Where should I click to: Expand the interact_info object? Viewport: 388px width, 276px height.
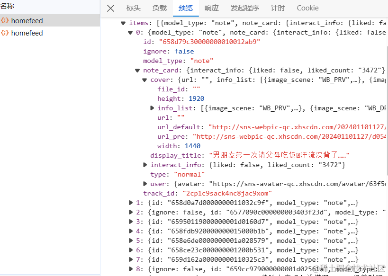point(145,165)
